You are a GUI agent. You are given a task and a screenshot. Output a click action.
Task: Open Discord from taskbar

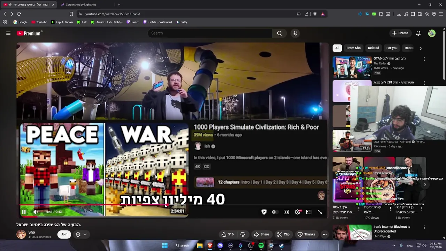(220, 245)
